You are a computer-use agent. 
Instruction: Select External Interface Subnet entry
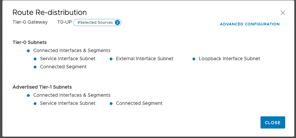pos(145,59)
